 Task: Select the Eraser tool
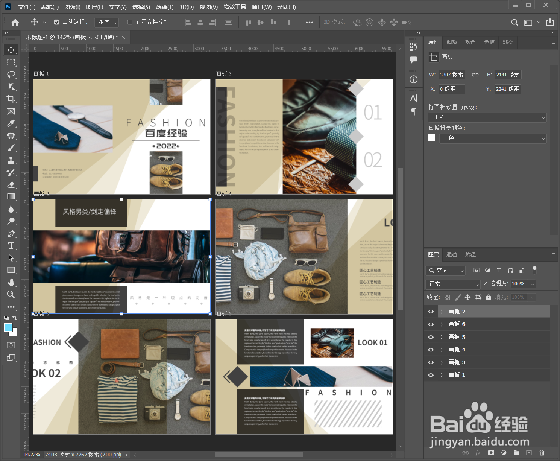11,184
